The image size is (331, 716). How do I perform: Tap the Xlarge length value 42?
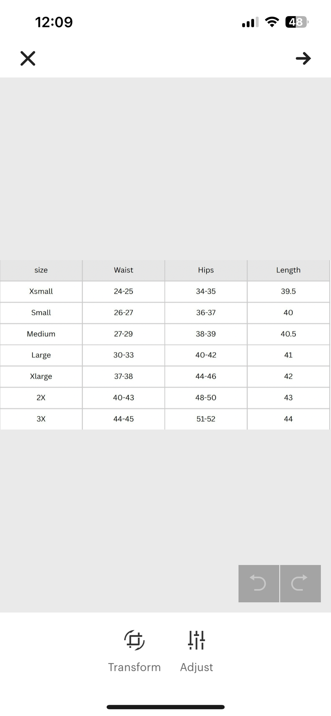[288, 376]
